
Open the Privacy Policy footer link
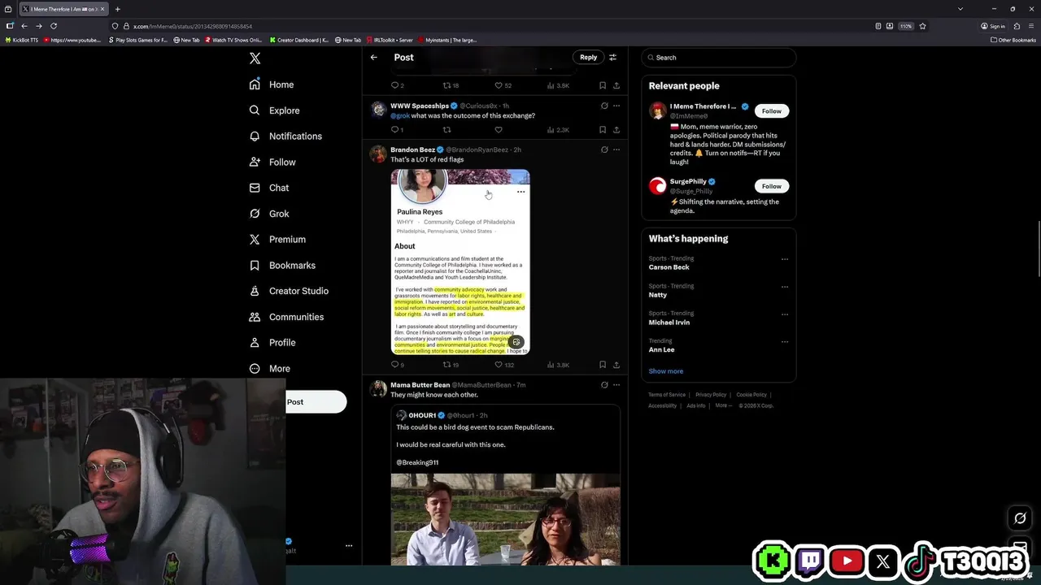711,395
